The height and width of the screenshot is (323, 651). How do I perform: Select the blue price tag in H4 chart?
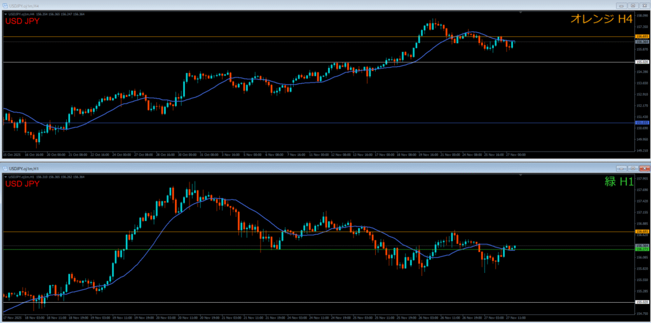(x=643, y=122)
